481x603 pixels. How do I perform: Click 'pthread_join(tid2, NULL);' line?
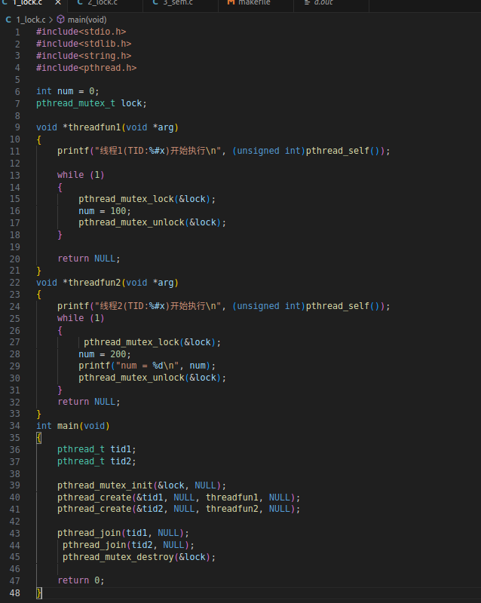pyautogui.click(x=128, y=545)
